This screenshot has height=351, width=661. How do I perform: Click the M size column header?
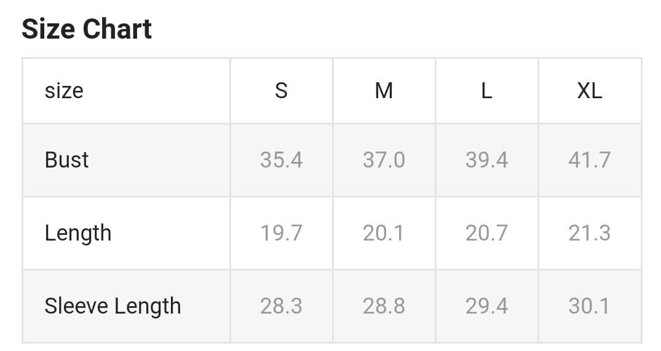[x=384, y=91]
